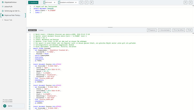Viewport: 194px width, 110px height.
Task: Select the 'Kopie auf das Testsy…' tab
Action: tap(13, 15)
